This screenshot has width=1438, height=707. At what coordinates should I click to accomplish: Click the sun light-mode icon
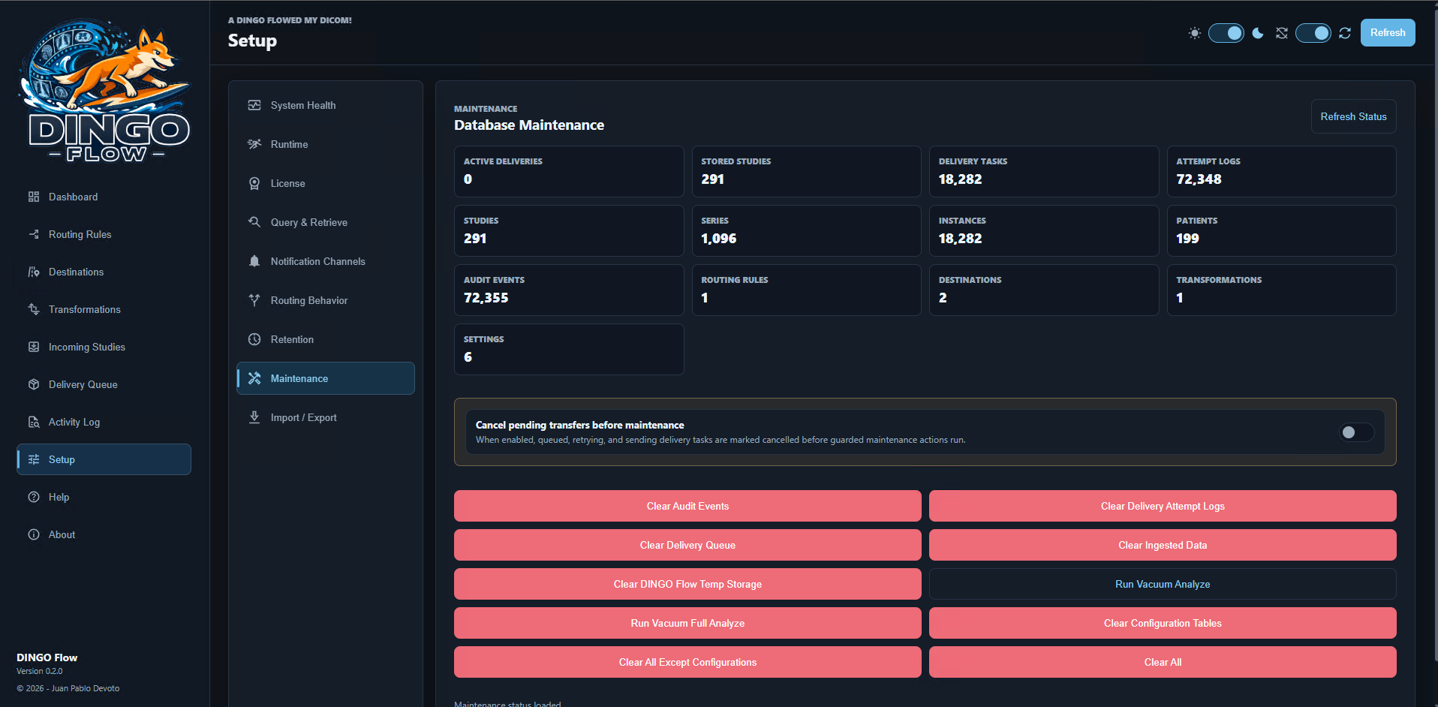[x=1195, y=33]
